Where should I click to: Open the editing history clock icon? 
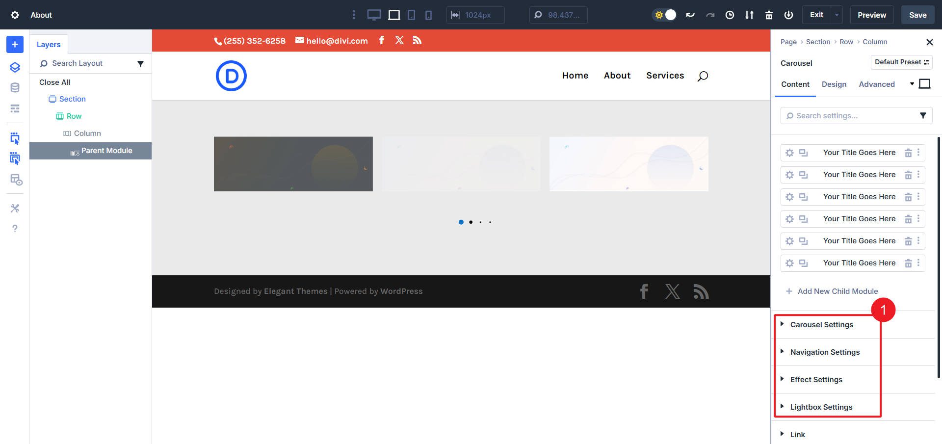pos(730,15)
